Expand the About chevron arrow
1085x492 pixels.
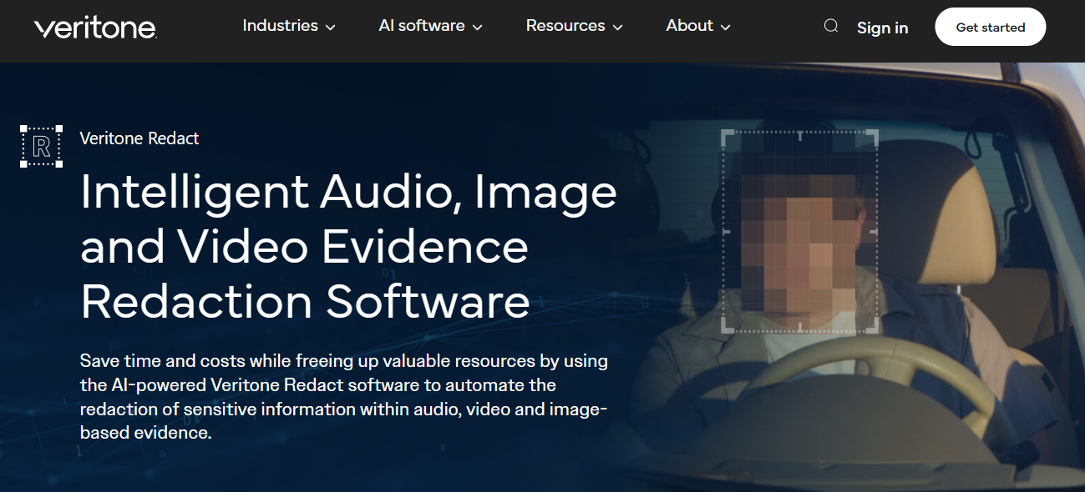click(726, 28)
